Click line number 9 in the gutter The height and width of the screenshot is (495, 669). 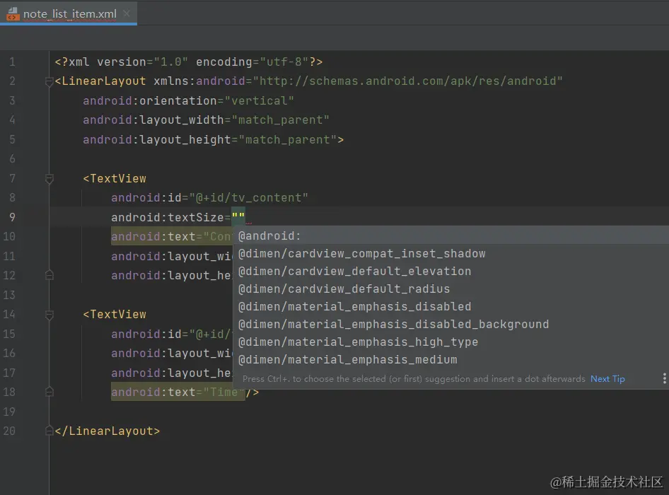(x=12, y=217)
